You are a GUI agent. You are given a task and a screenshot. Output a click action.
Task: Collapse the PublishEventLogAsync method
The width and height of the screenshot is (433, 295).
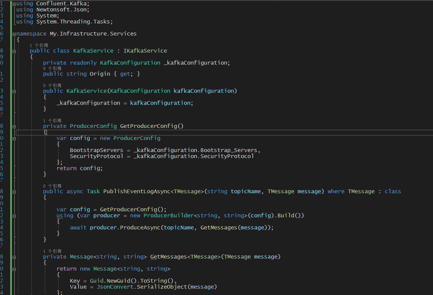point(14,192)
